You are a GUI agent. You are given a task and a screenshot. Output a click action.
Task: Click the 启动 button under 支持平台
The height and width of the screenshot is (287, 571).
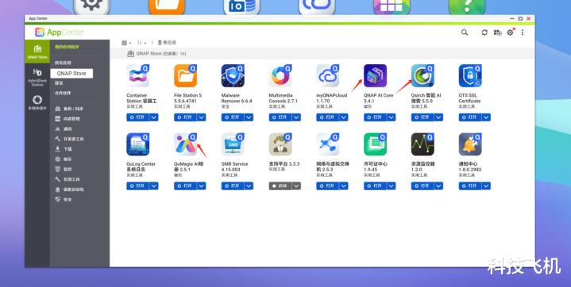pos(280,186)
